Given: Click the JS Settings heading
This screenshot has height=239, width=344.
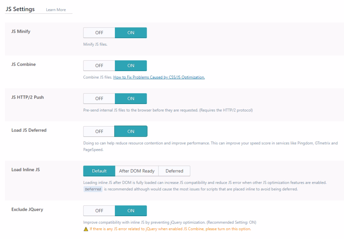Looking at the screenshot, I should click(x=20, y=9).
